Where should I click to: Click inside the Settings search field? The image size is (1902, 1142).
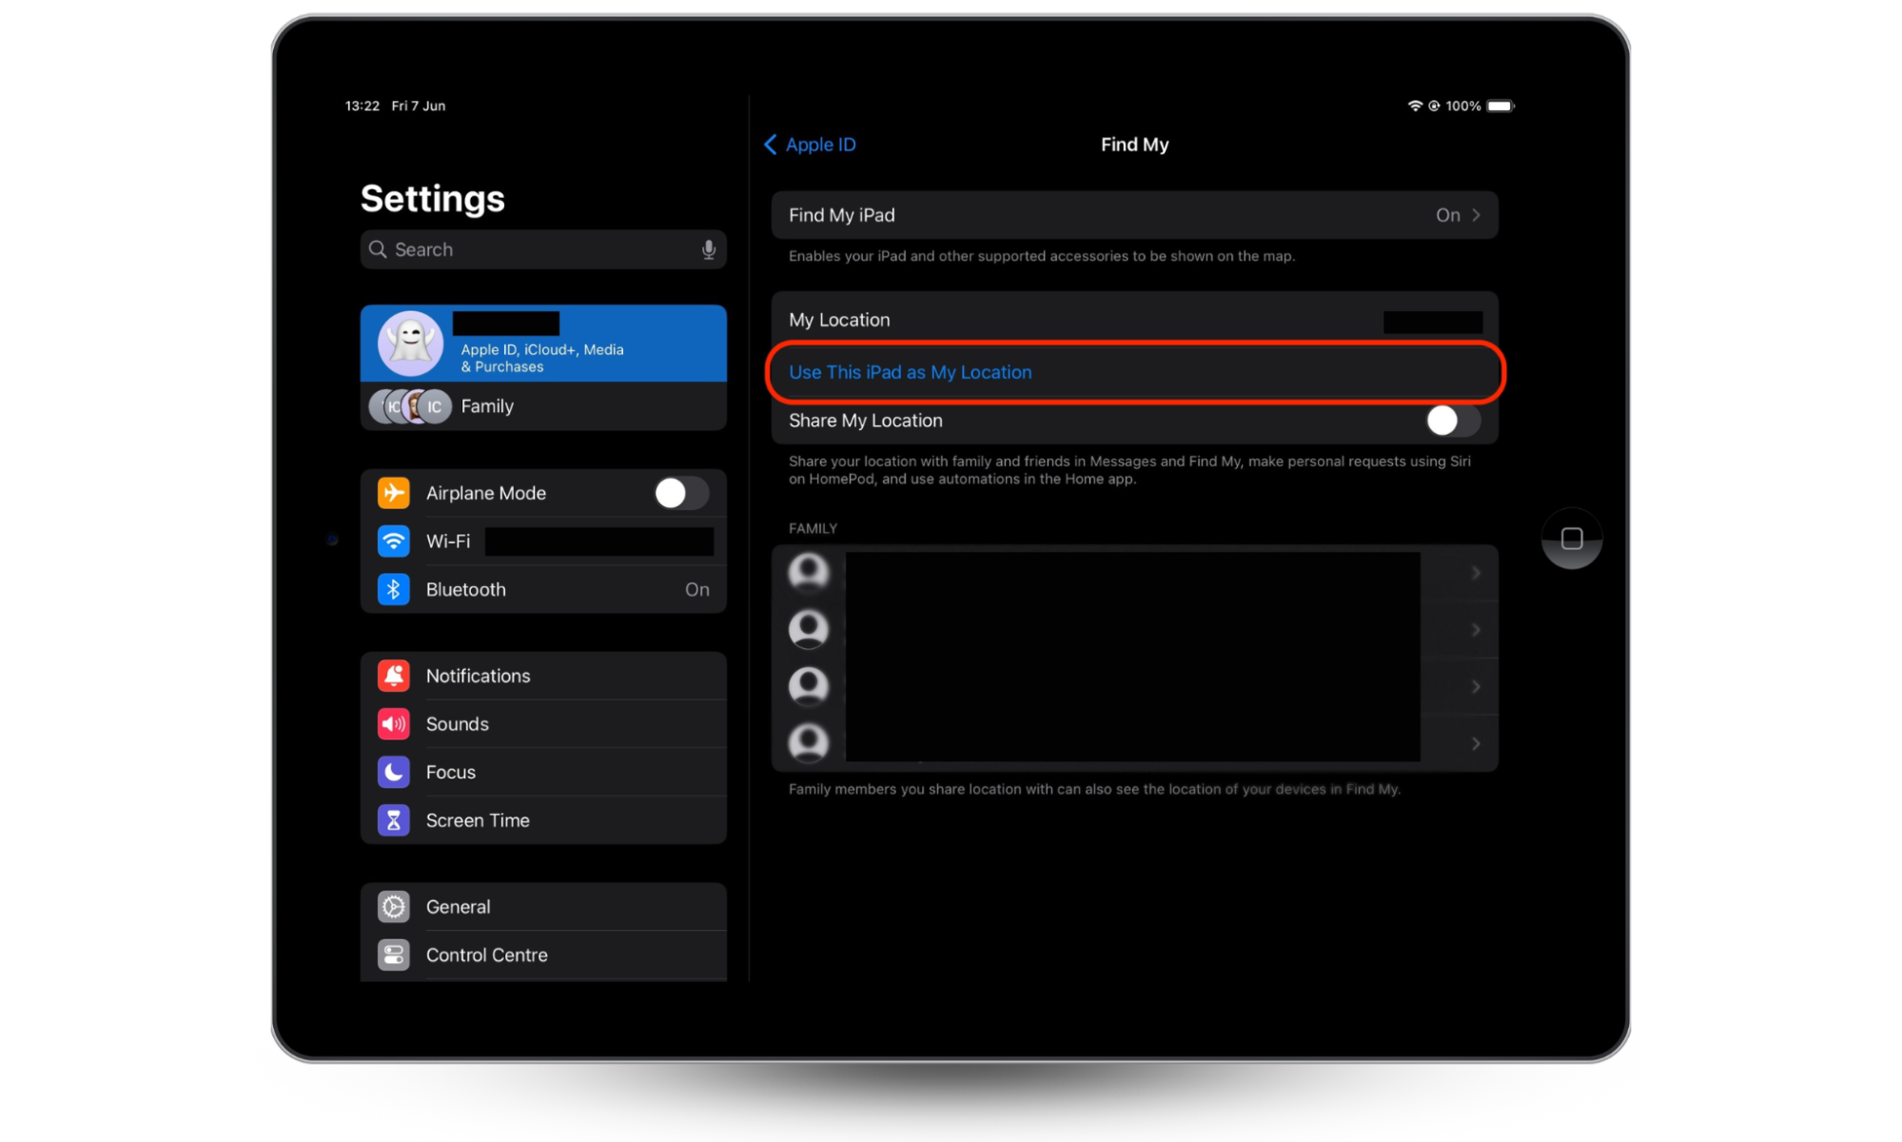point(533,248)
